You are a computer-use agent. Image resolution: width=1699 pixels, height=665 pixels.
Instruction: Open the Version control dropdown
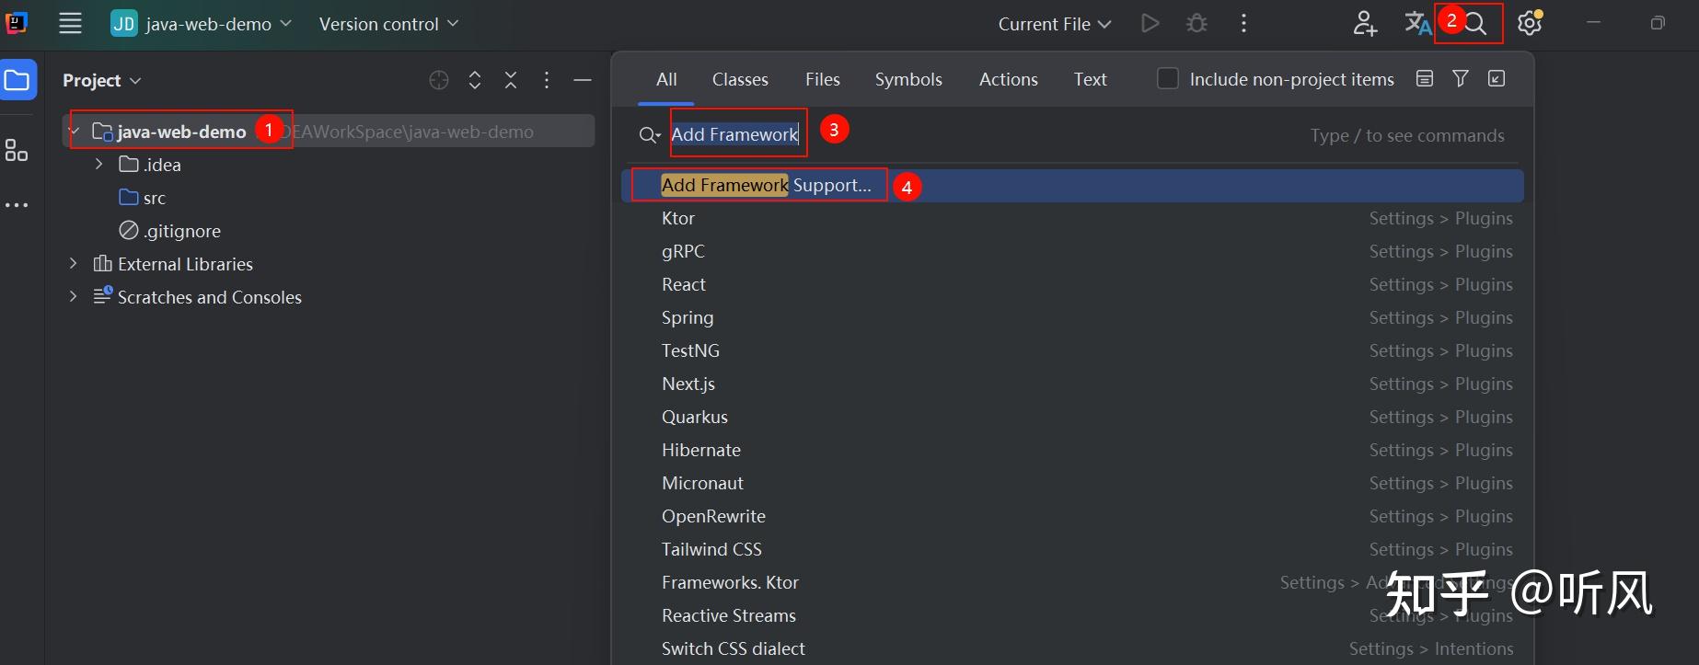pyautogui.click(x=388, y=24)
